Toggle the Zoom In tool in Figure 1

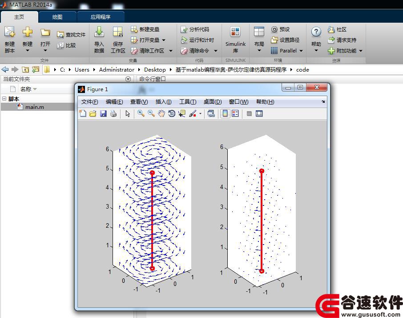coord(141,113)
